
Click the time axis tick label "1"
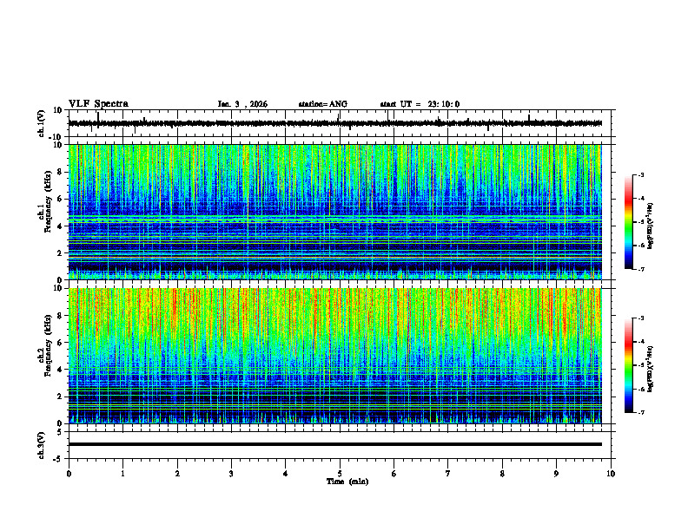122,474
